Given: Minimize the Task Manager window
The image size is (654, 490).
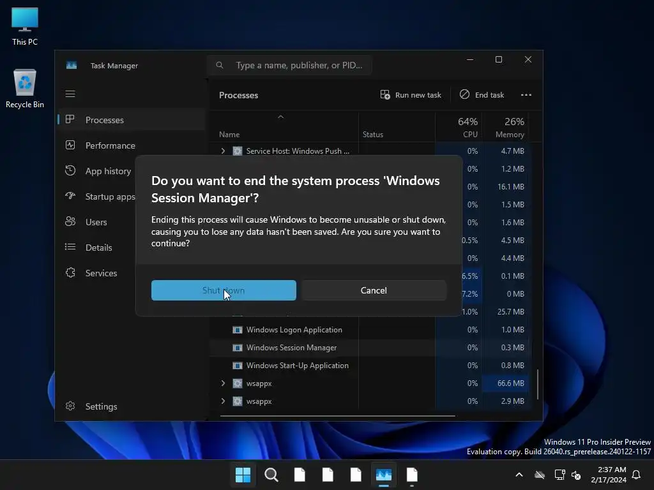Looking at the screenshot, I should point(470,59).
